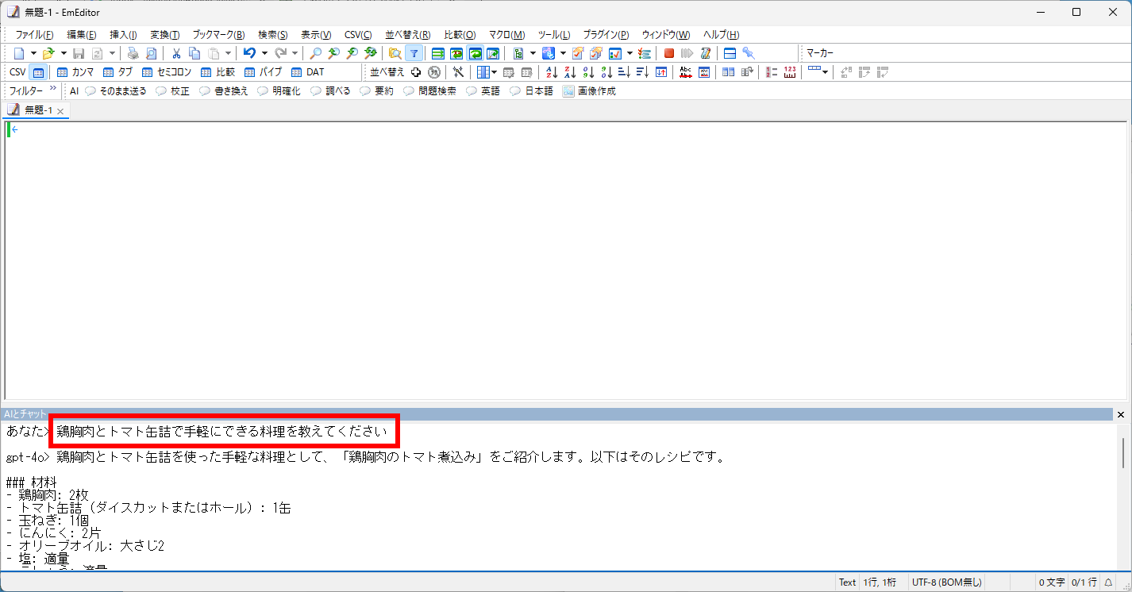
Task: Expand the Paste options dropdown arrow
Action: point(228,53)
